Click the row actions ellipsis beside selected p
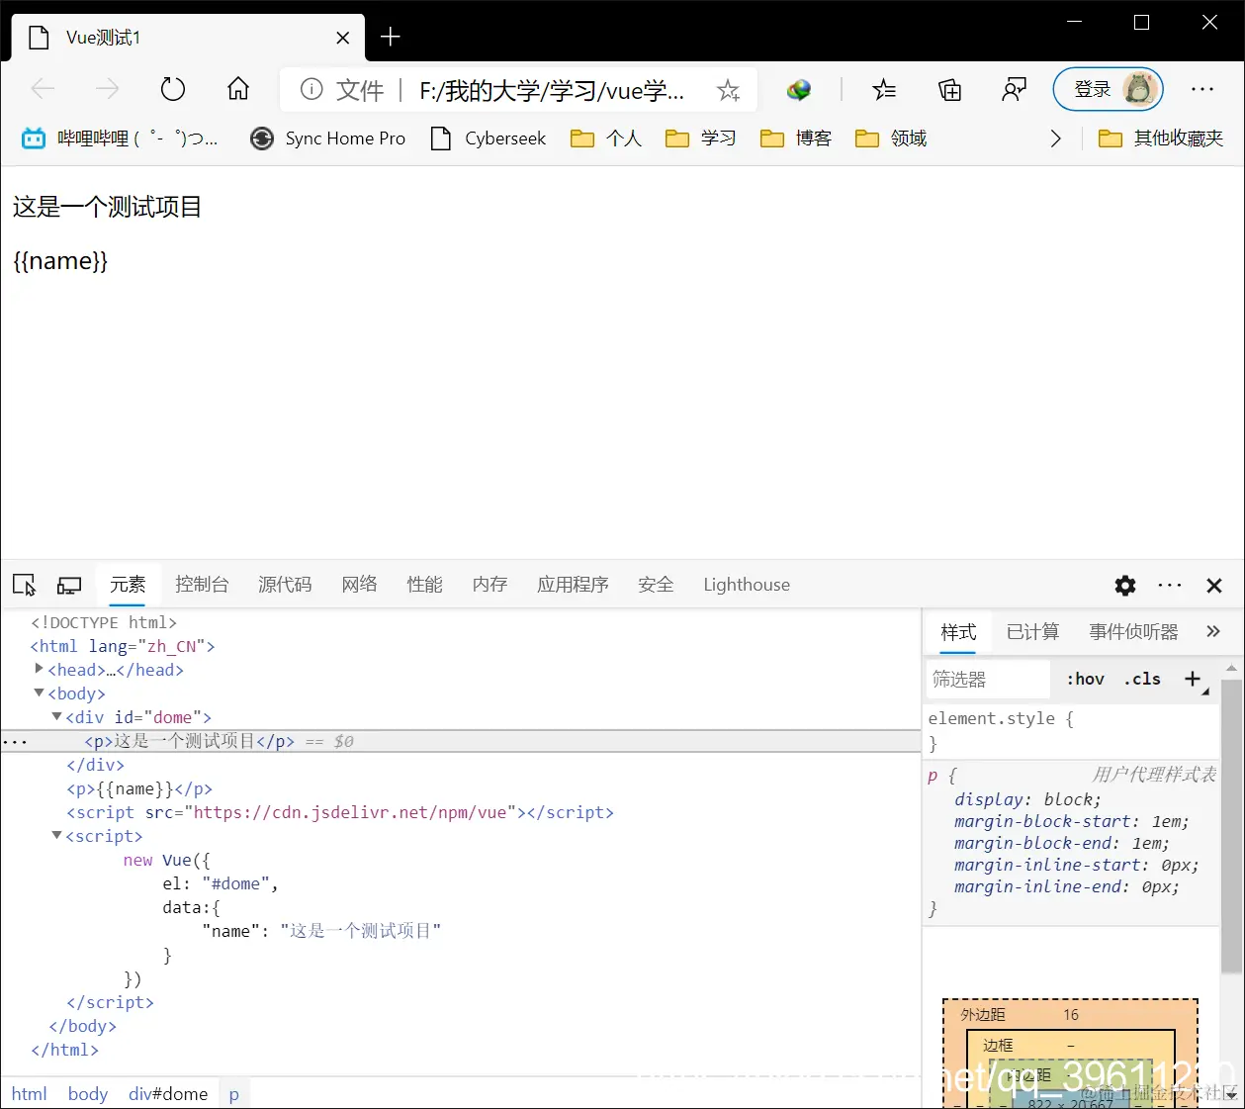This screenshot has width=1245, height=1109. coord(15,741)
